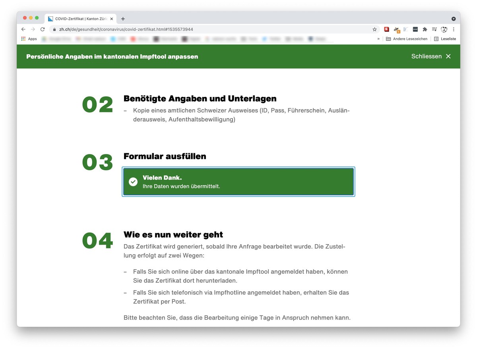
Task: Click the faded grey extension icon
Action: tap(405, 29)
